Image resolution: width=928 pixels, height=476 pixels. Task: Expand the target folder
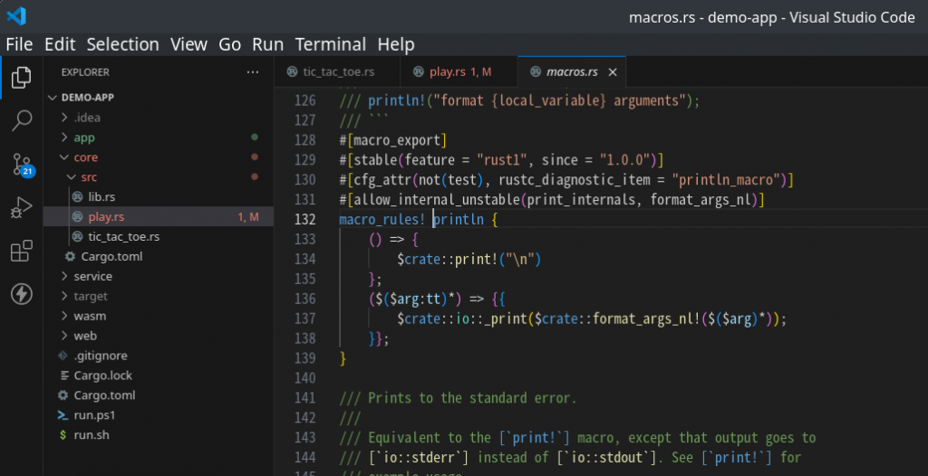pyautogui.click(x=64, y=296)
